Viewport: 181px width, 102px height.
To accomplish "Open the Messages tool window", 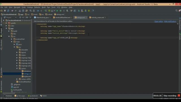I will 20,96.
